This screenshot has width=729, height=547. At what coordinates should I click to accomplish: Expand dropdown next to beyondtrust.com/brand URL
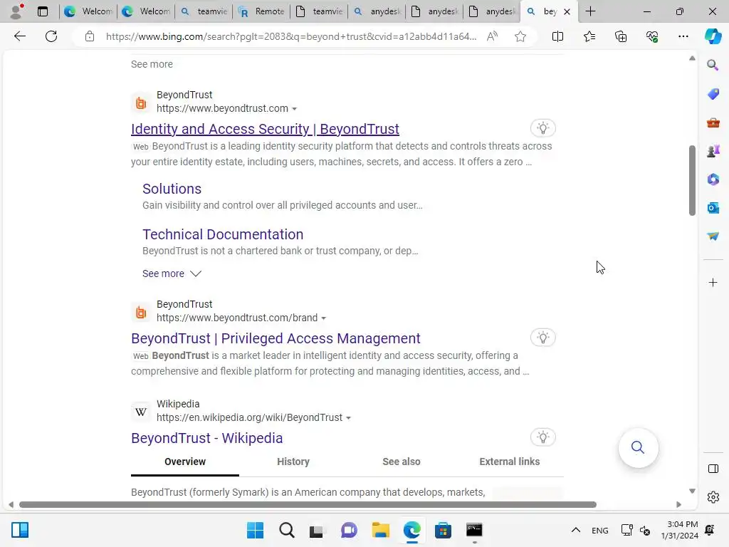coord(324,318)
